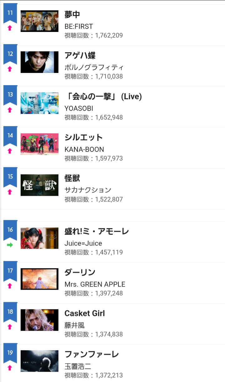Viewport: 225px width, 382px height.
Task: Open the シルエット video thumbnail
Action: coord(39,144)
